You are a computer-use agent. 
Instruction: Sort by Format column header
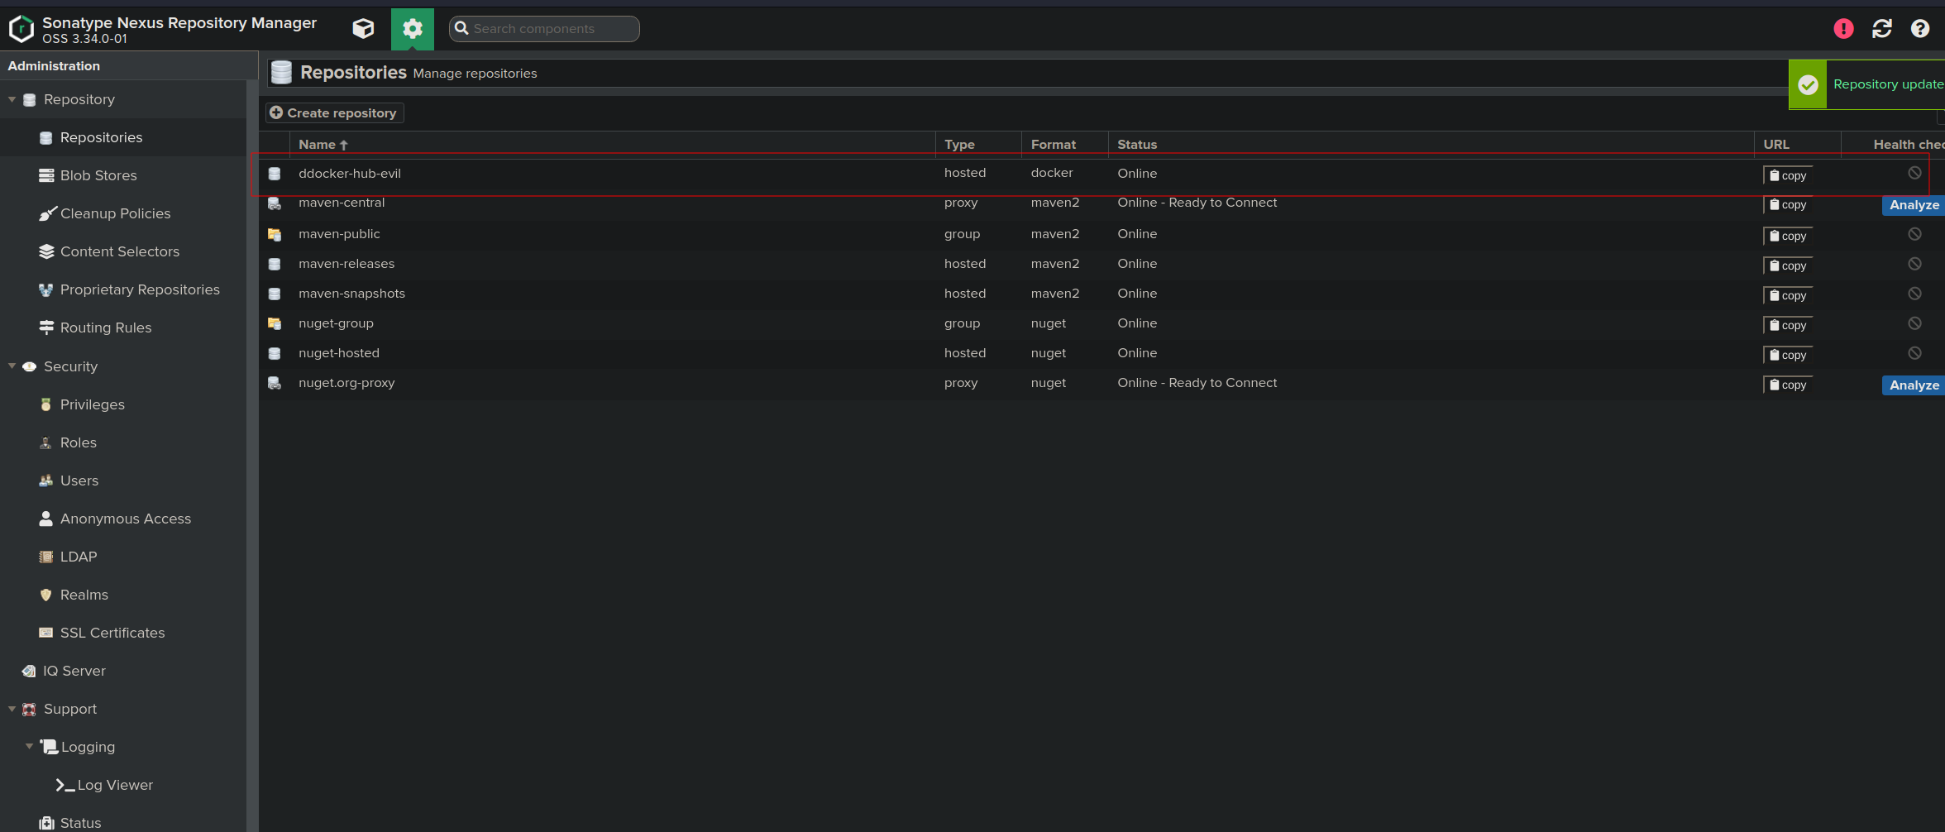coord(1065,144)
